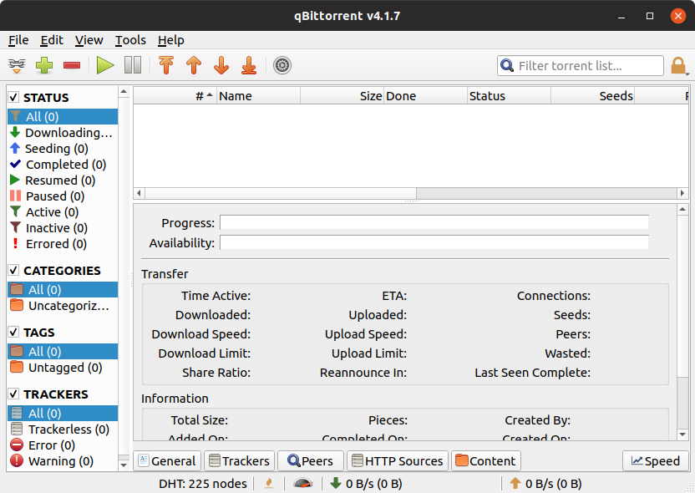This screenshot has height=493, width=695.
Task: Toggle the STATUS section checkbox
Action: point(13,97)
